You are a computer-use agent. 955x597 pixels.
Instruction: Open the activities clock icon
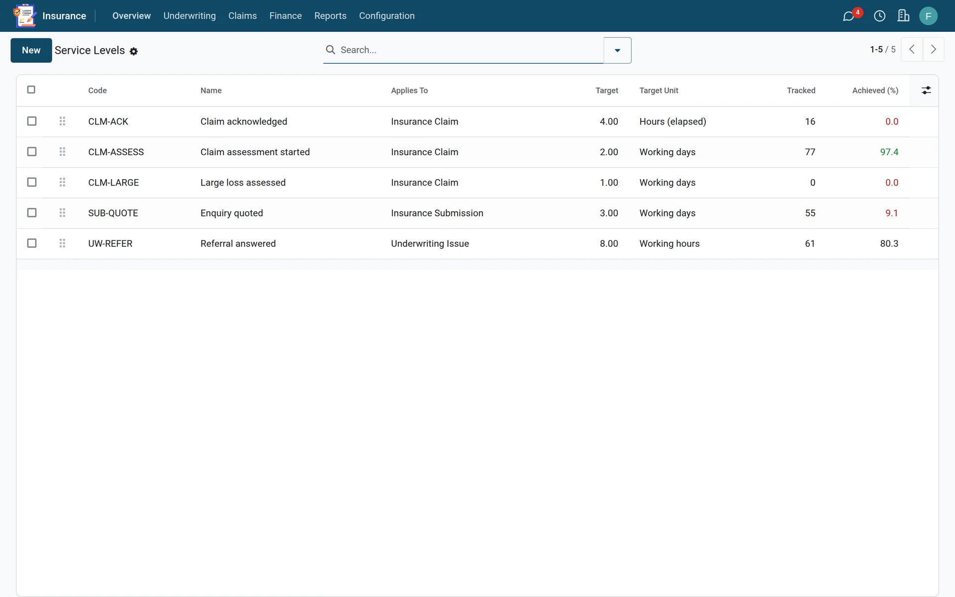click(879, 16)
